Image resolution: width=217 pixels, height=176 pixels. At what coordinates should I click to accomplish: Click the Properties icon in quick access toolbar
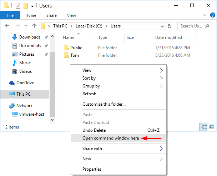pos(18,6)
